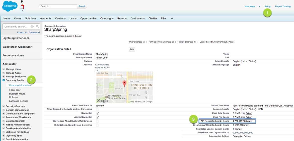Open Lightning Experience section
The width and height of the screenshot is (294, 141).
pos(16,38)
